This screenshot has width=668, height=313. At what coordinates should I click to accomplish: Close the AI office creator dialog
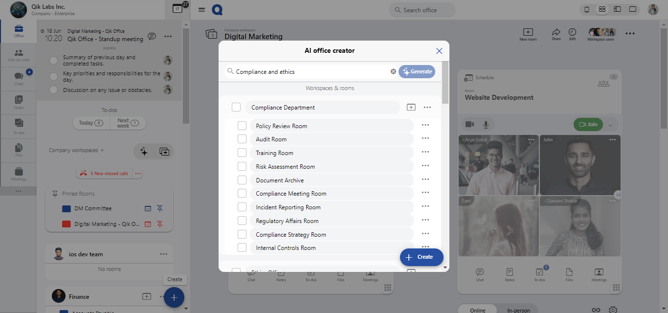(439, 51)
